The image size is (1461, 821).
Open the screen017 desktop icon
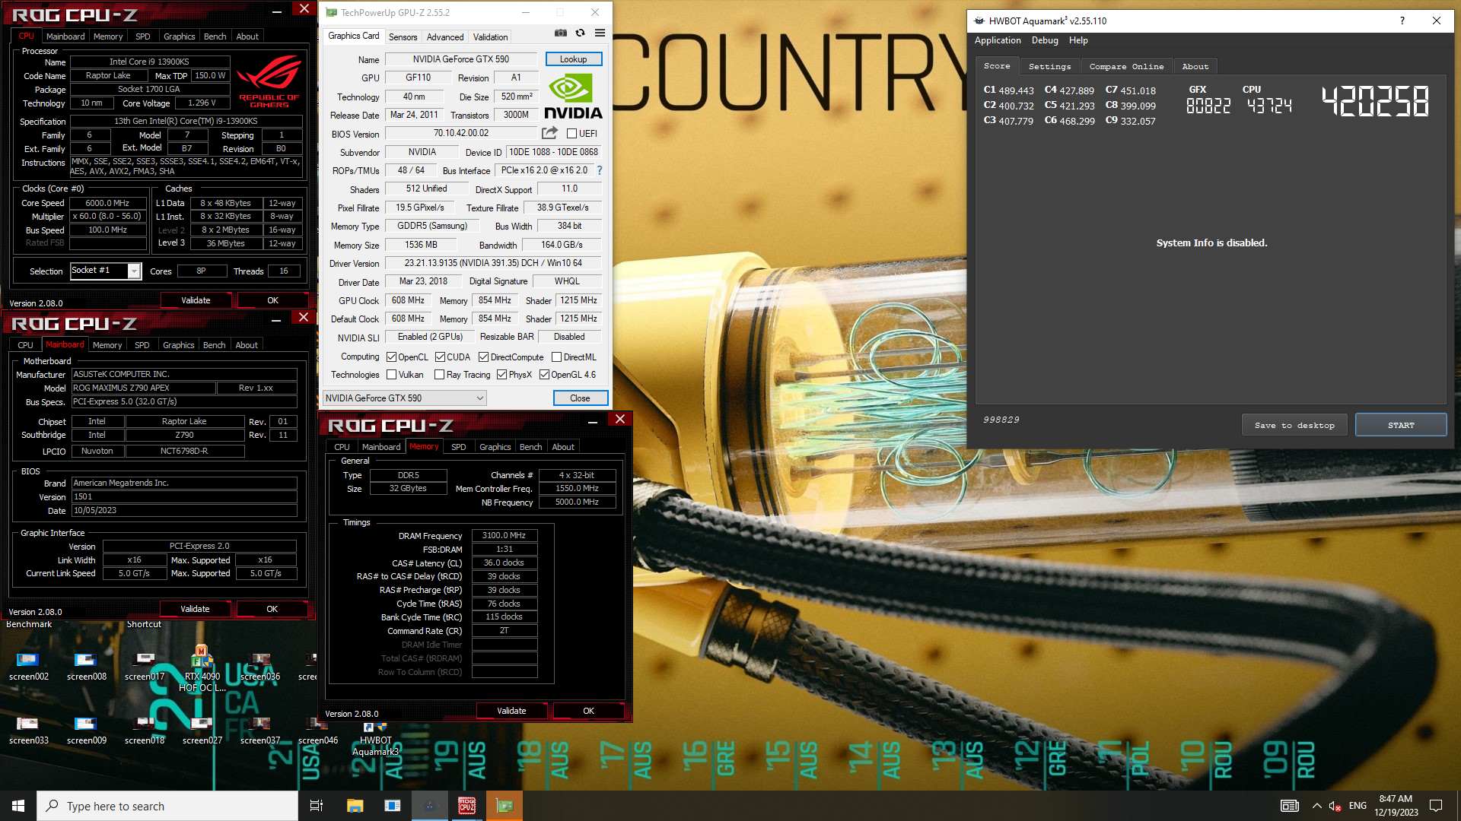click(145, 665)
